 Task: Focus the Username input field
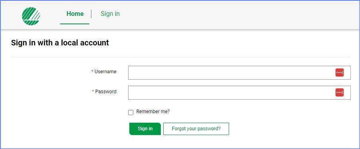click(x=239, y=73)
